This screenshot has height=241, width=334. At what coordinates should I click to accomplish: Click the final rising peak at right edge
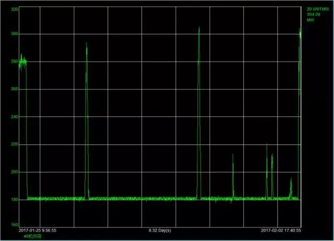[x=300, y=31]
